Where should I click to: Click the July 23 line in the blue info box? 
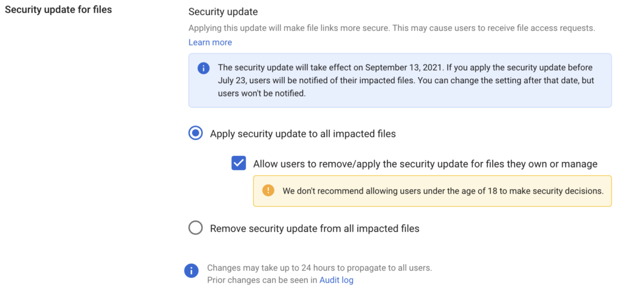(x=406, y=81)
